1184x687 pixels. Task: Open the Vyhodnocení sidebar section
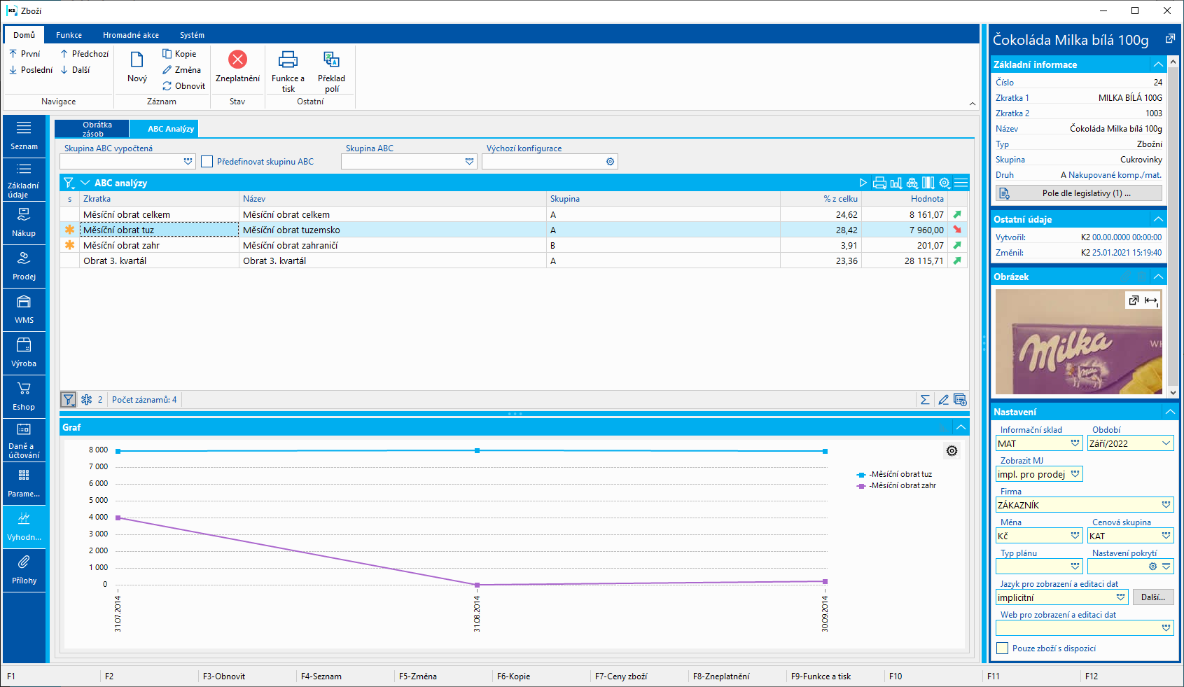pos(24,526)
